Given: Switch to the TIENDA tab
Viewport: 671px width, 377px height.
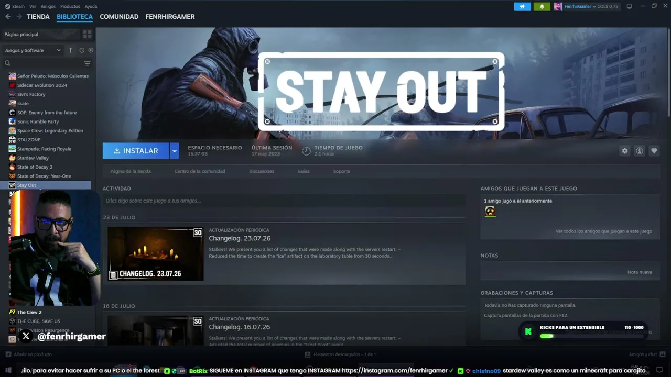Looking at the screenshot, I should tap(38, 17).
